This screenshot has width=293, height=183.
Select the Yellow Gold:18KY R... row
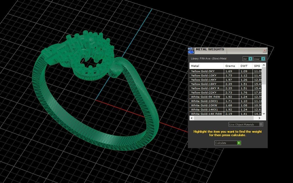click(226, 88)
